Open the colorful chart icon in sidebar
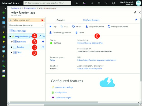 (x=4, y=71)
